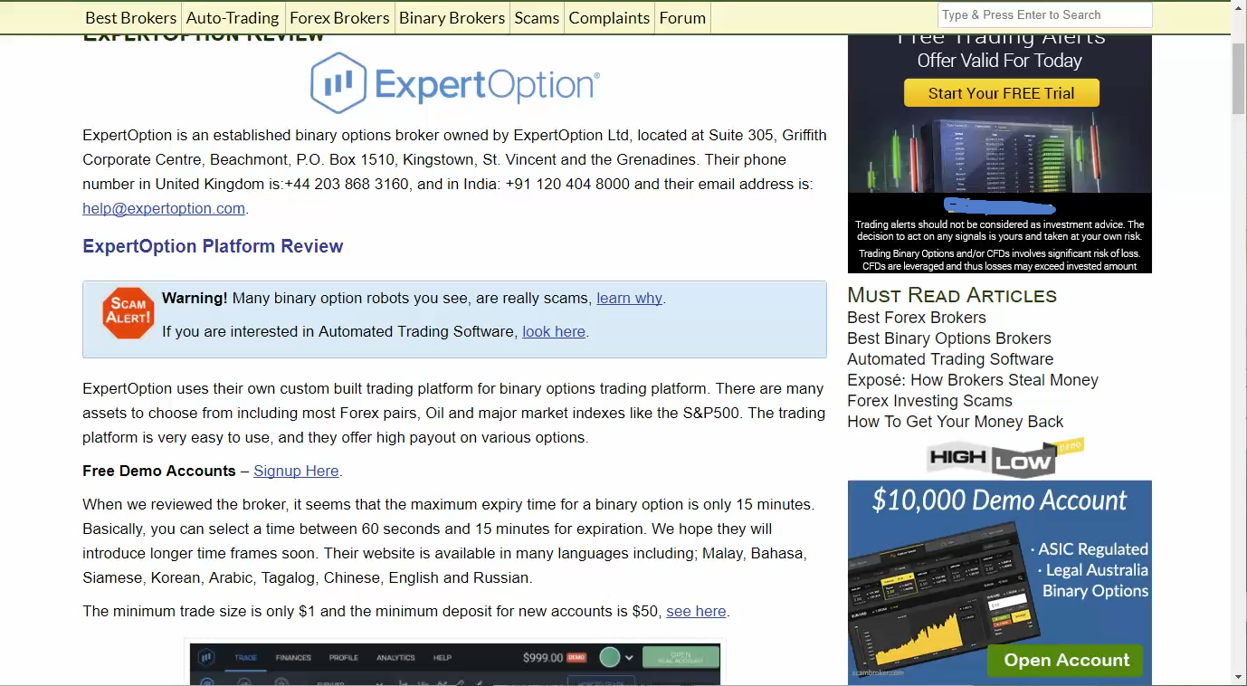This screenshot has height=686, width=1247.
Task: Open the Best Binary Options Brokers article
Action: [949, 338]
